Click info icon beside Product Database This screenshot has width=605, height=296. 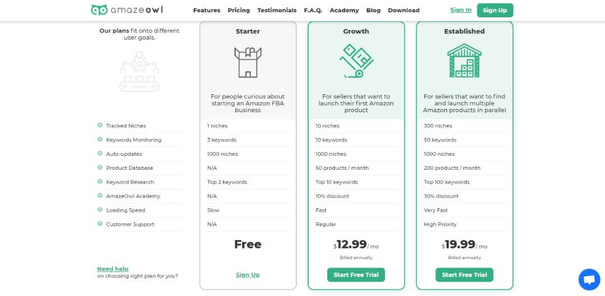click(x=100, y=168)
